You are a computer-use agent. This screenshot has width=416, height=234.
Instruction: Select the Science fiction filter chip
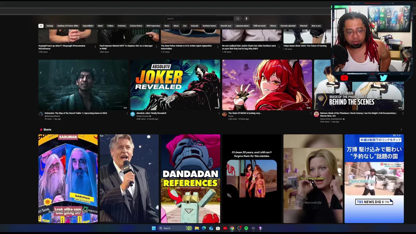136,26
